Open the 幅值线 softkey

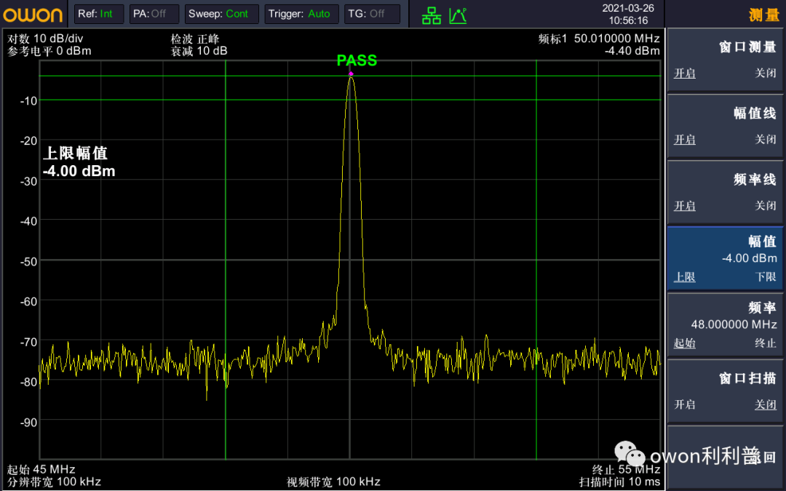726,127
